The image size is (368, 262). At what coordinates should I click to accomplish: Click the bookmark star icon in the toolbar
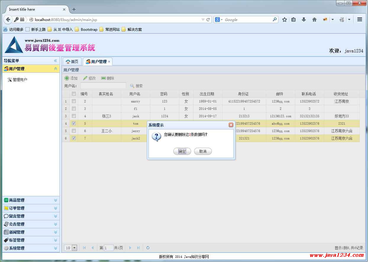(x=284, y=20)
